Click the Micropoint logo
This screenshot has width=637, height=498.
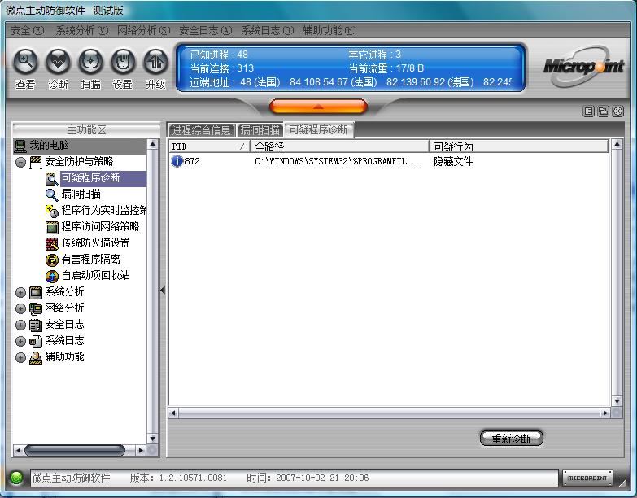(583, 66)
